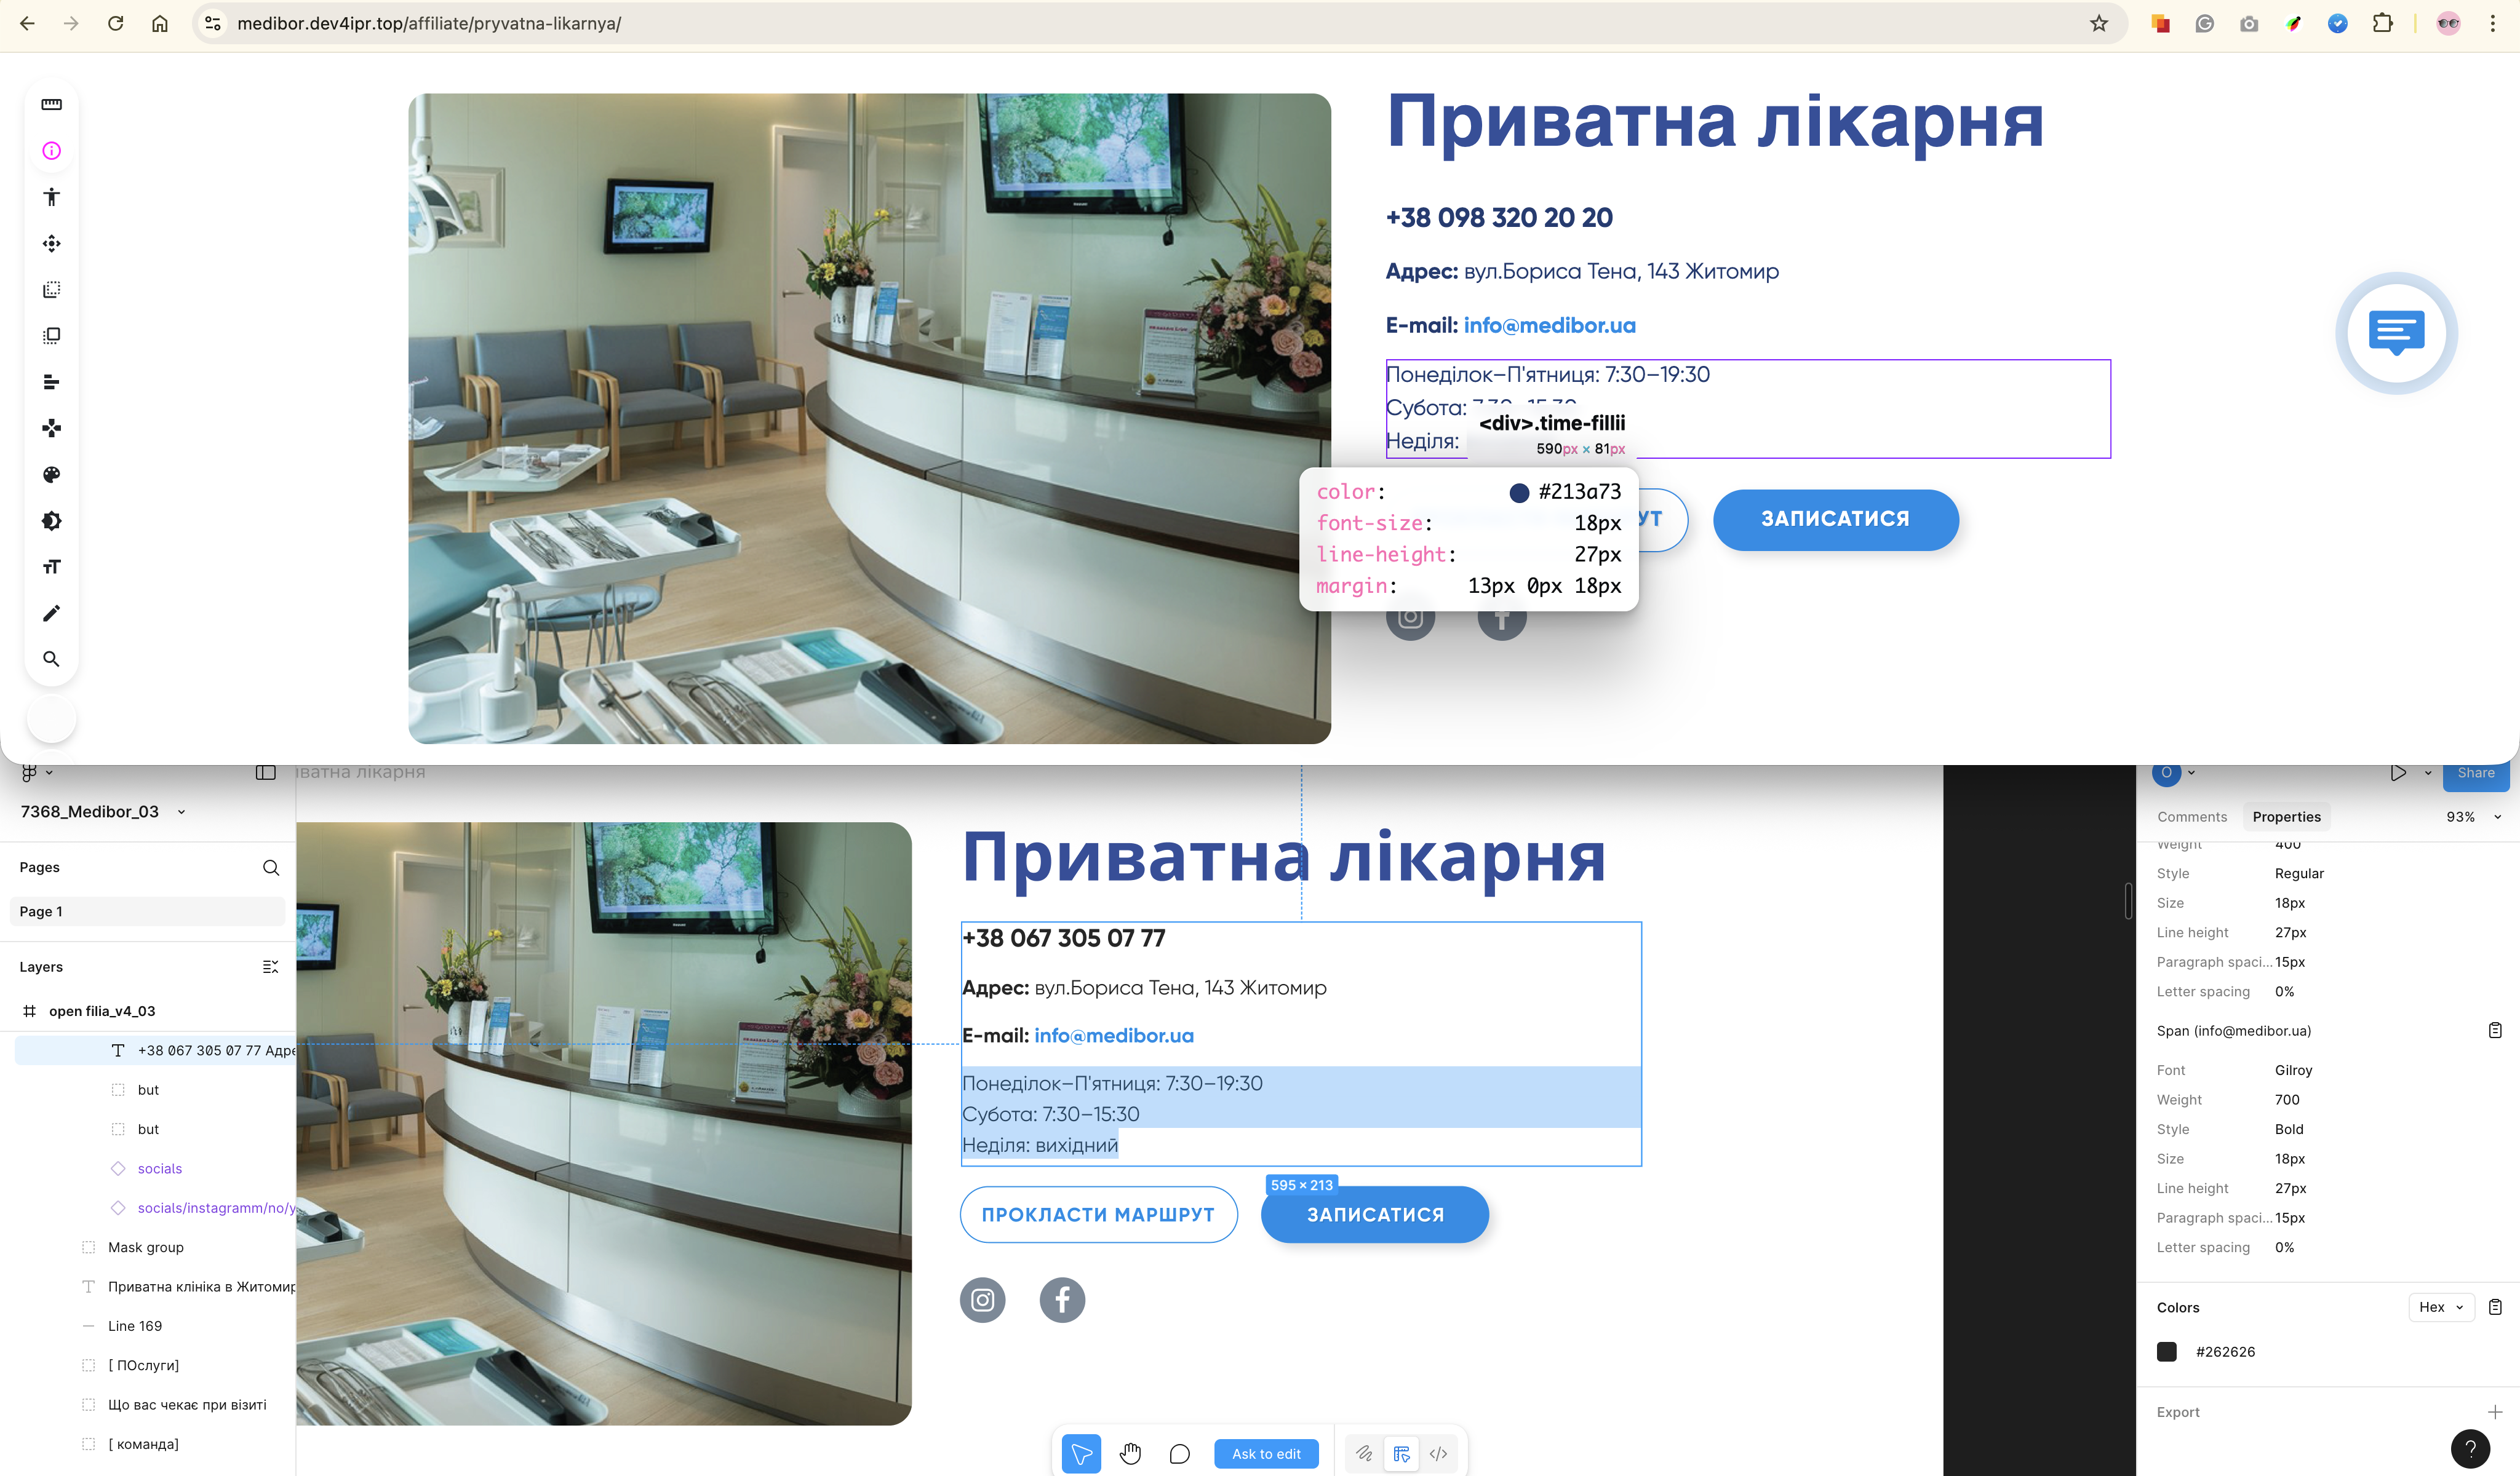Click the comment bubble tool in Figma
Image resolution: width=2520 pixels, height=1476 pixels.
[x=1180, y=1453]
